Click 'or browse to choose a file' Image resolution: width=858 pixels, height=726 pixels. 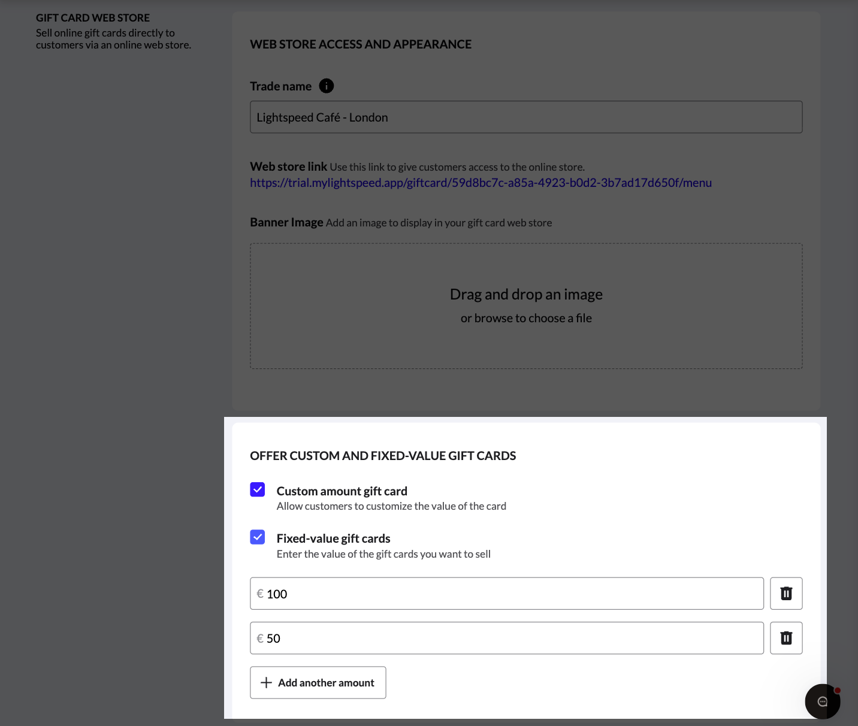[525, 319]
